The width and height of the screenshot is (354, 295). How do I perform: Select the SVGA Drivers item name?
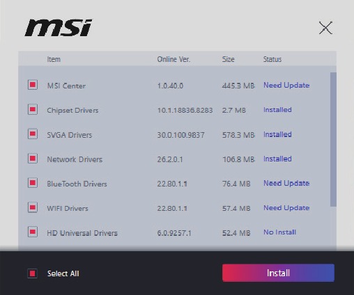pyautogui.click(x=70, y=135)
